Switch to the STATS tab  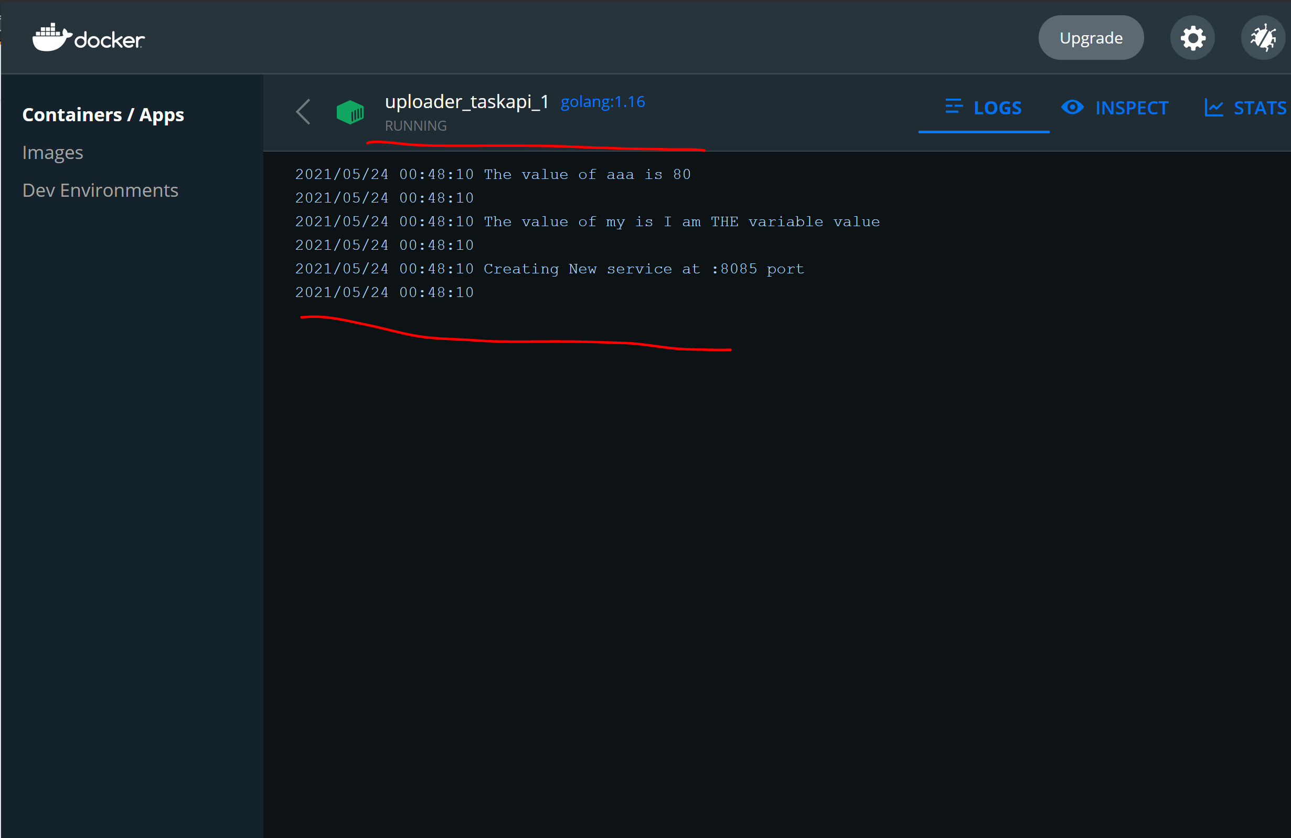point(1259,108)
